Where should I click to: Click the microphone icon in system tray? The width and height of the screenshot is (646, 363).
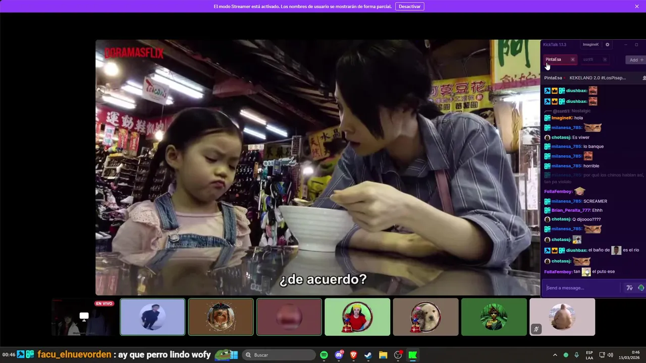pos(577,355)
